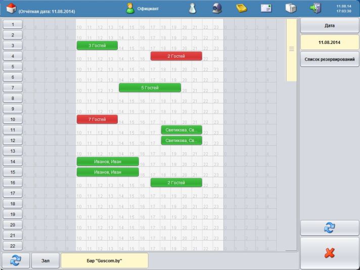Screen dimensions: 360x270
Task: Click the exit door icon
Action: [315, 8]
